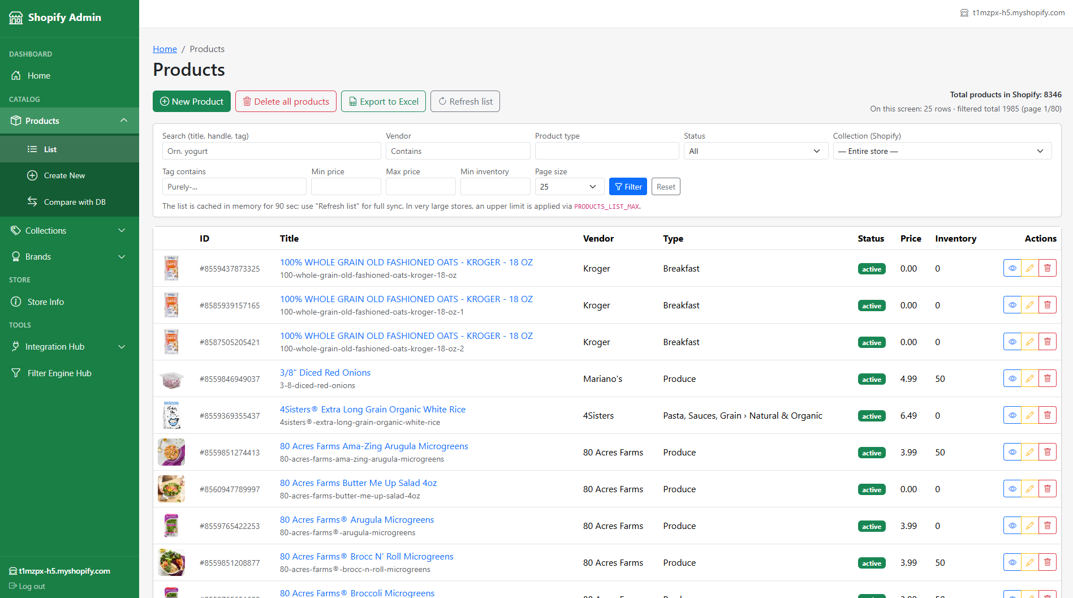
Task: Click the New Product button
Action: (192, 101)
